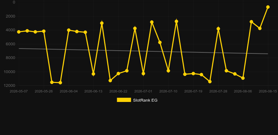Viewport: 278px width, 135px height.
Task: Select the data point above 2026-08-06 label
Action: (243, 78)
